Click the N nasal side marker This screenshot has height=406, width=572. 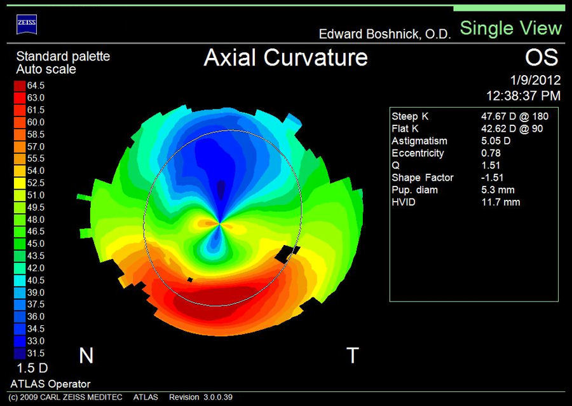tap(86, 356)
